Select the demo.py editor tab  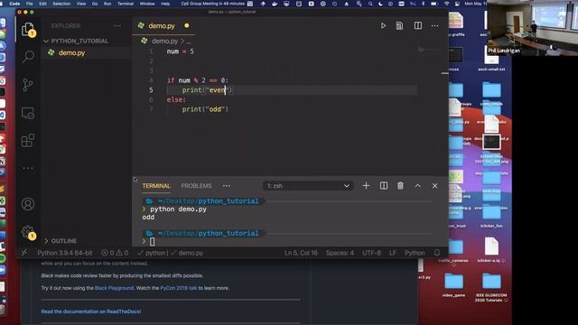click(163, 26)
